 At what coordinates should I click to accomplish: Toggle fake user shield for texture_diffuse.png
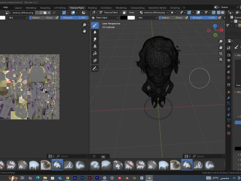37,13
